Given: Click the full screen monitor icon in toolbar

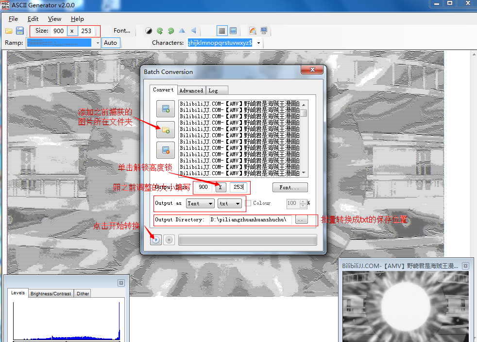Looking at the screenshot, I should tap(264, 31).
